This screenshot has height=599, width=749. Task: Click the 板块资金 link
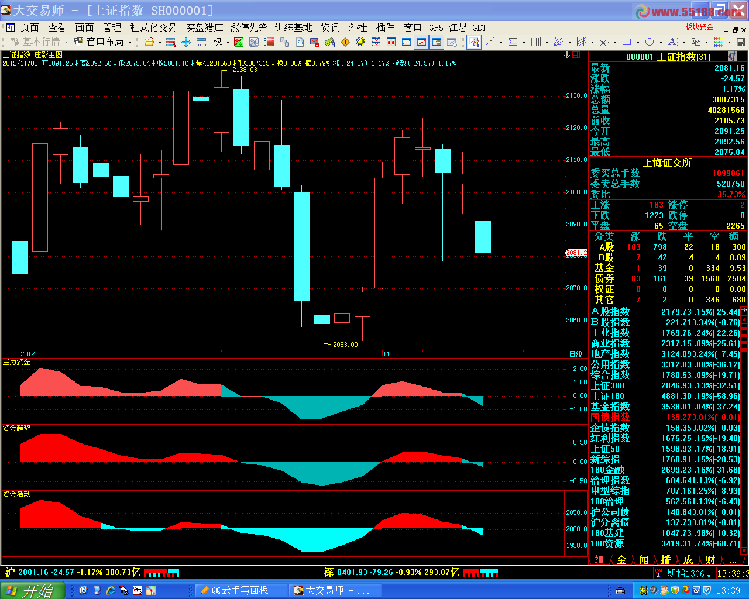point(700,27)
